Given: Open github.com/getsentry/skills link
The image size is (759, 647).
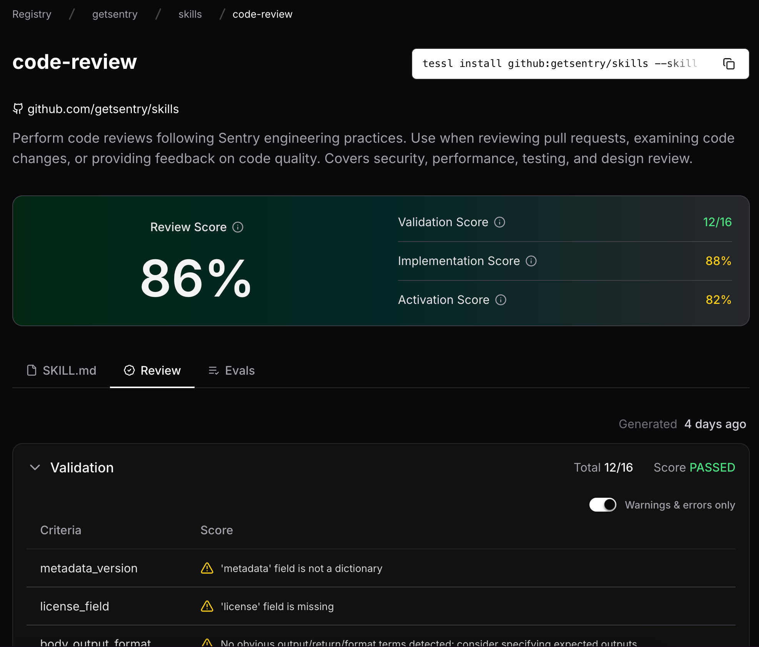Looking at the screenshot, I should tap(103, 109).
